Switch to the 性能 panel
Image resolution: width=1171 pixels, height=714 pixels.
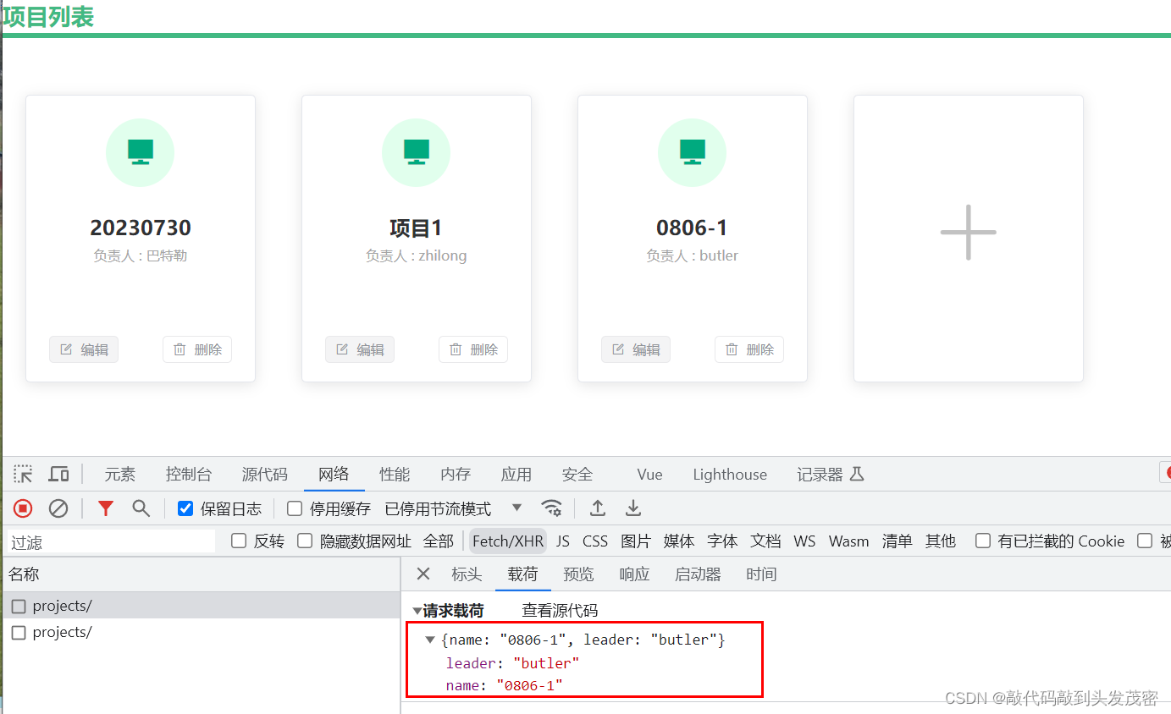(x=395, y=475)
